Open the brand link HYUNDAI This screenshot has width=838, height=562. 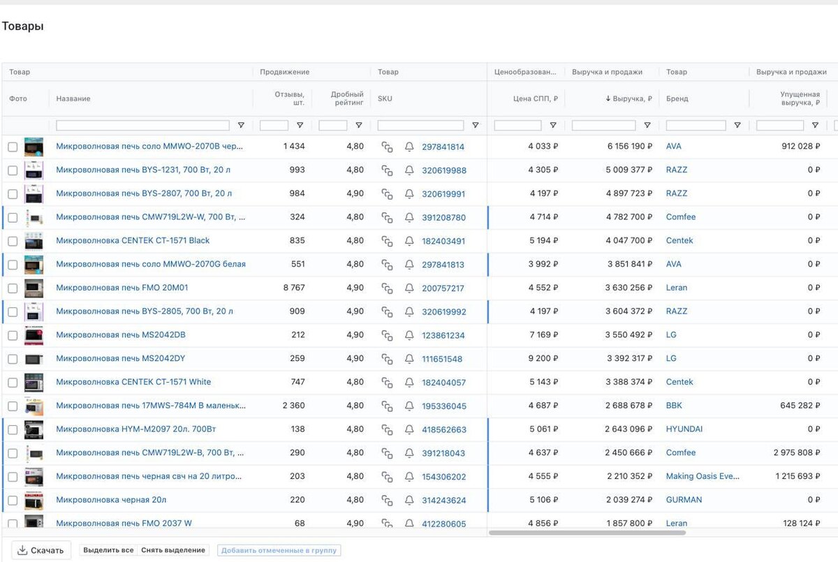(x=684, y=429)
